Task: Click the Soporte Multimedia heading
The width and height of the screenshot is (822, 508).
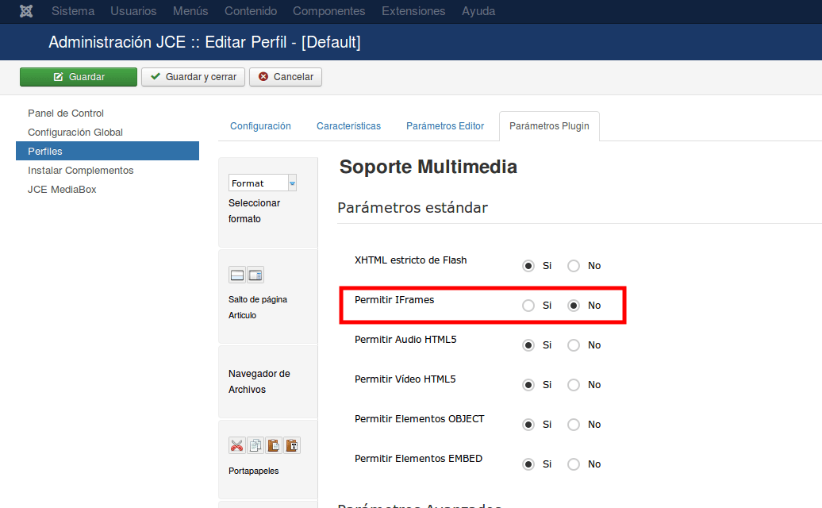Action: coord(428,167)
